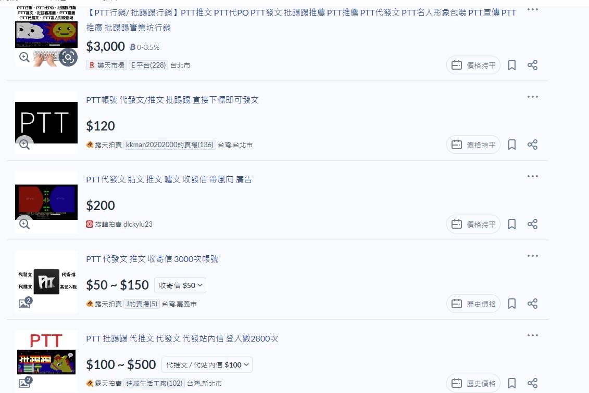Click 歷史價格 on the $50~$150 listing
This screenshot has width=589, height=393.
(x=473, y=304)
